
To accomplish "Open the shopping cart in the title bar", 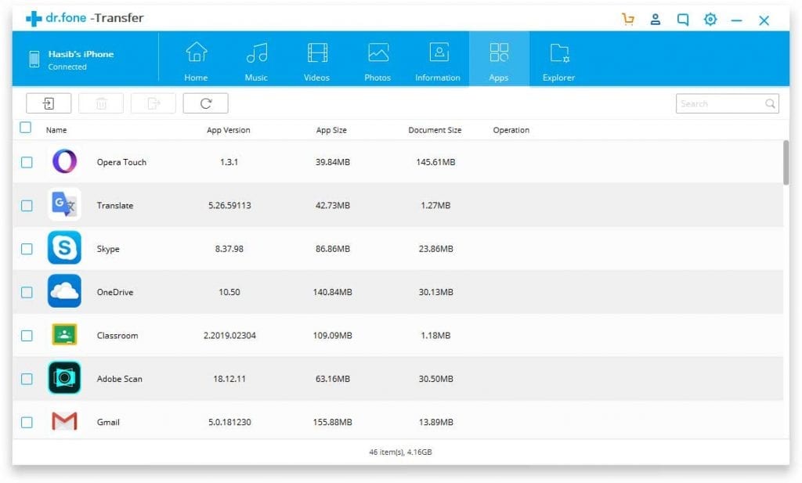I will tap(629, 18).
